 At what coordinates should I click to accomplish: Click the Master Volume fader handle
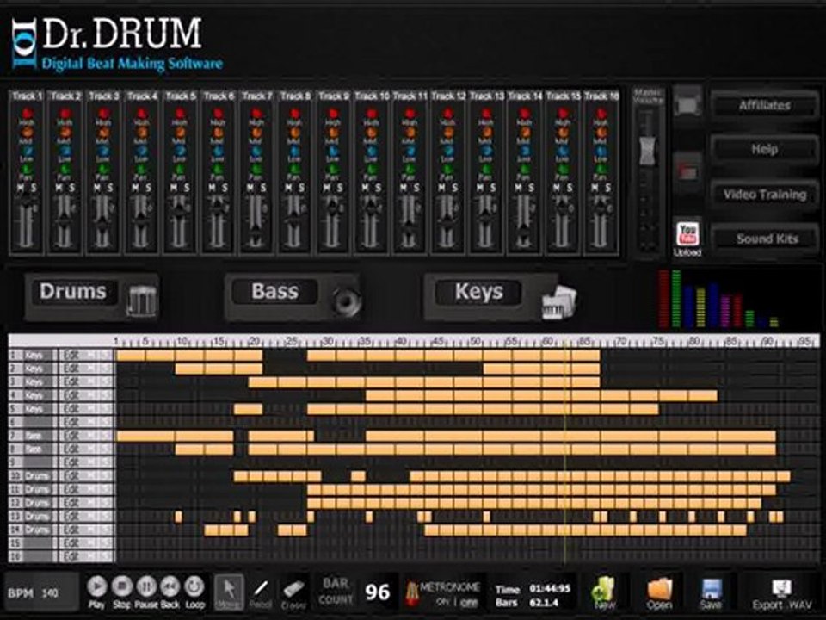click(x=647, y=151)
